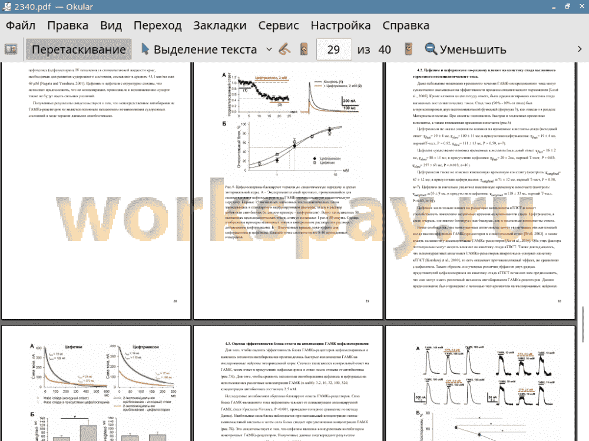Open the Вид menu
Screen dimensions: 589x441
coord(111,25)
